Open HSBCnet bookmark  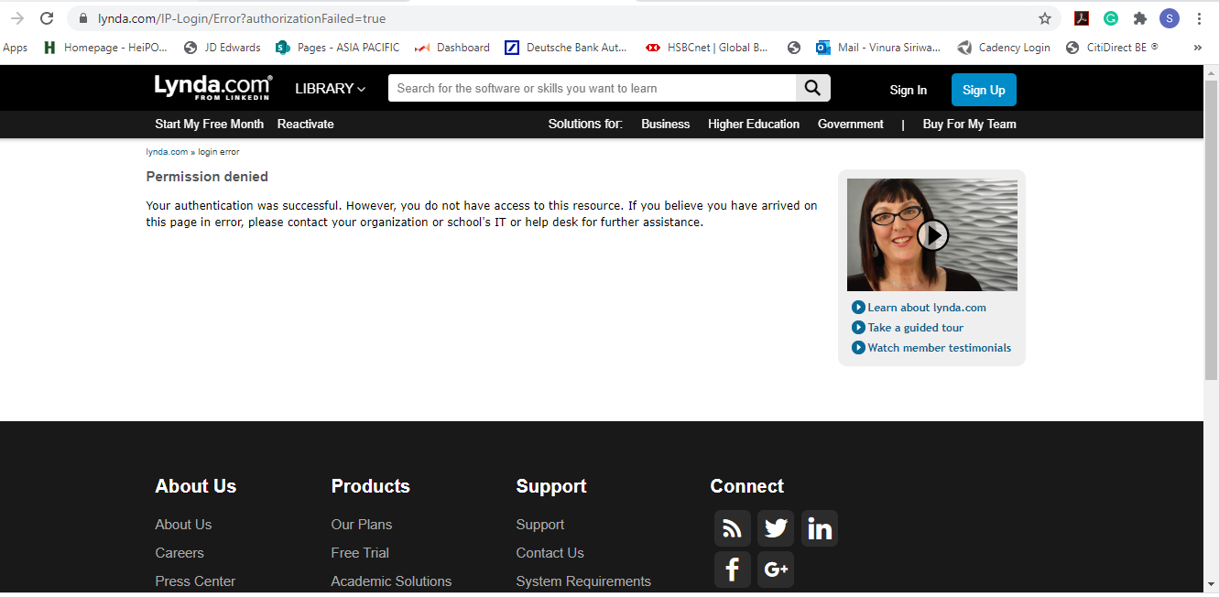coord(707,48)
